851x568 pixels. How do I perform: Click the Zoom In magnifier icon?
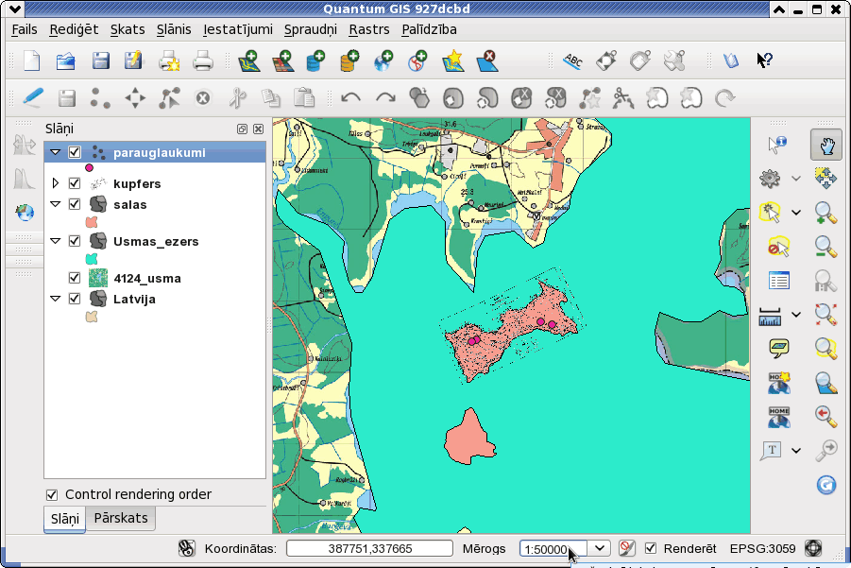[825, 213]
